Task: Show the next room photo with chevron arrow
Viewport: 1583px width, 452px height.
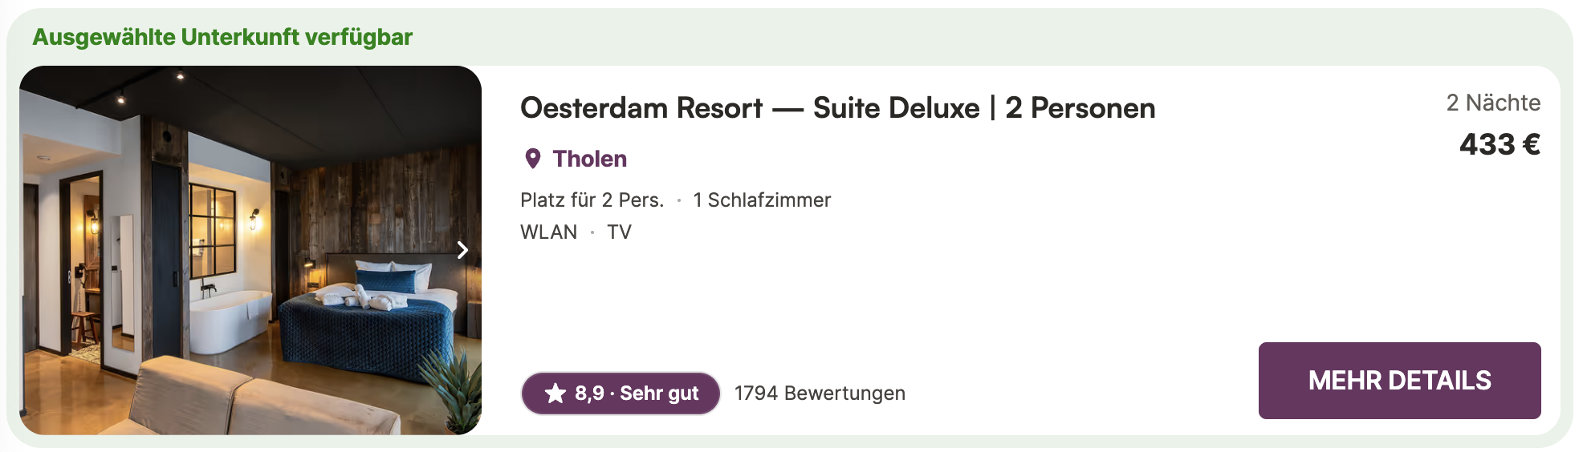Action: (462, 250)
